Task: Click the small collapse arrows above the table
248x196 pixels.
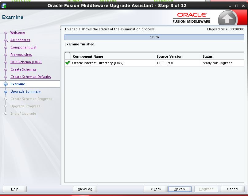Action: click(68, 52)
